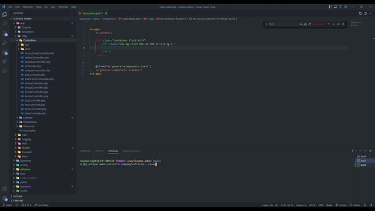Click the Prettier status bar item

pos(355,205)
